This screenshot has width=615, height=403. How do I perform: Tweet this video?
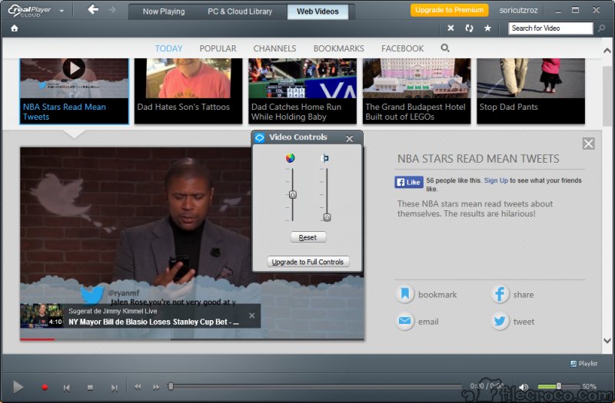513,322
